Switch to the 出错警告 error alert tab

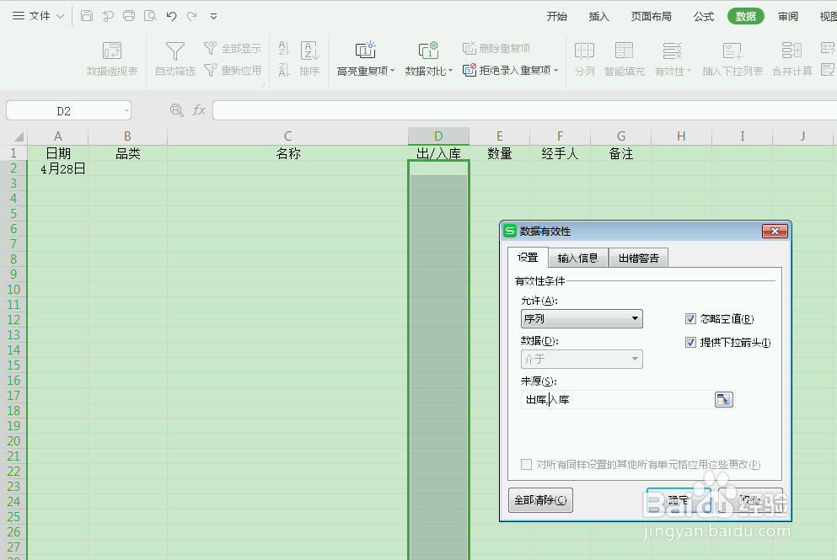(638, 258)
